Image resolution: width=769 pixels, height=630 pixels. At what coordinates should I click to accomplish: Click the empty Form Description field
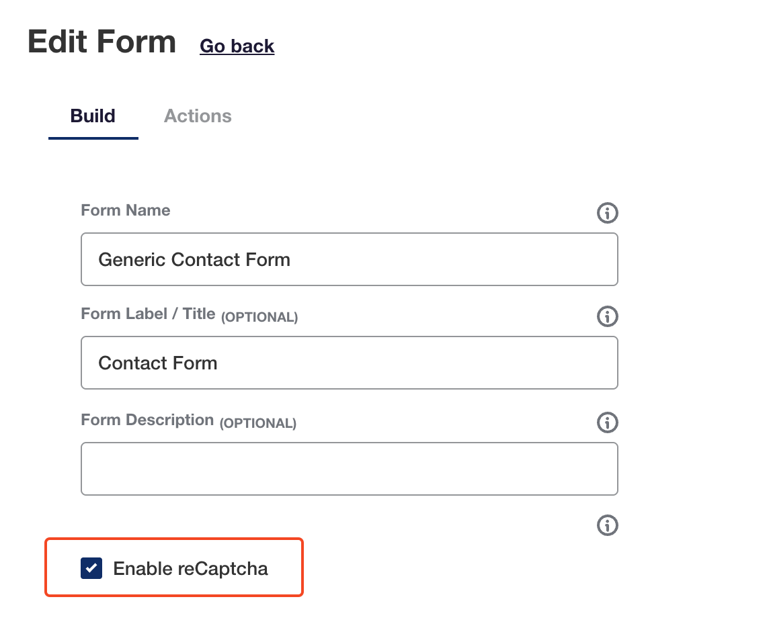point(350,469)
